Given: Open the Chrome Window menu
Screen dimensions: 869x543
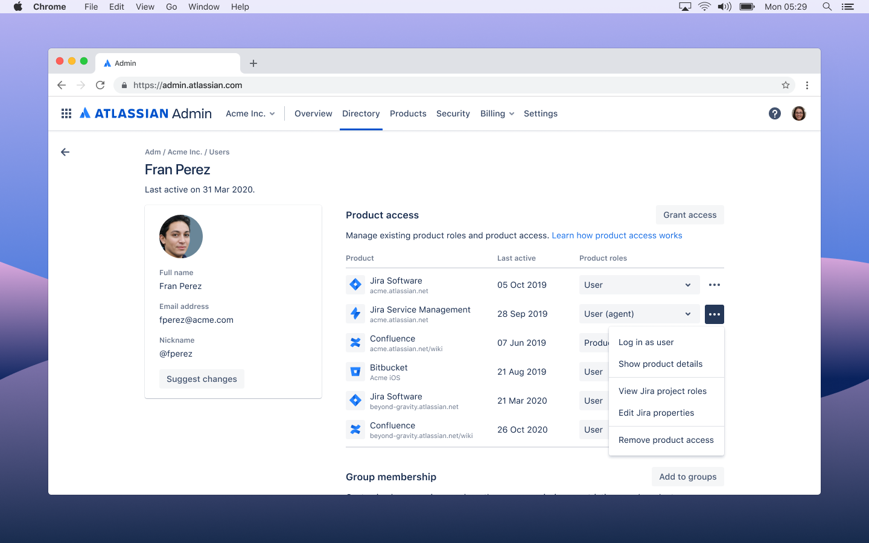Looking at the screenshot, I should tap(204, 7).
